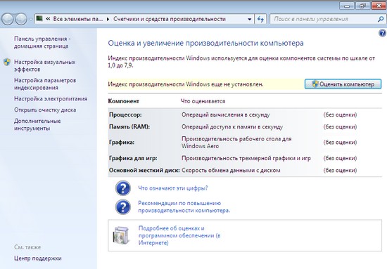This screenshot has height=269, width=387.
Task: Click 'Операций вычисления в секунду' text
Action: pyautogui.click(x=226, y=114)
